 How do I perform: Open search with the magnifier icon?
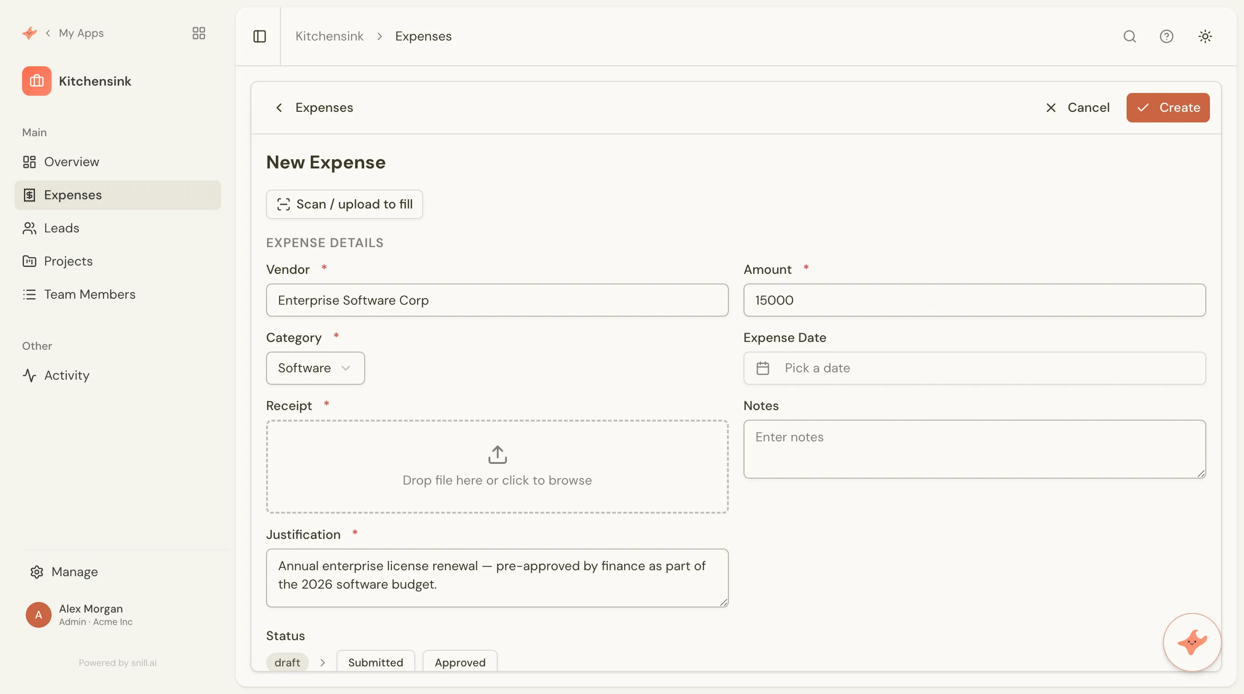point(1129,36)
